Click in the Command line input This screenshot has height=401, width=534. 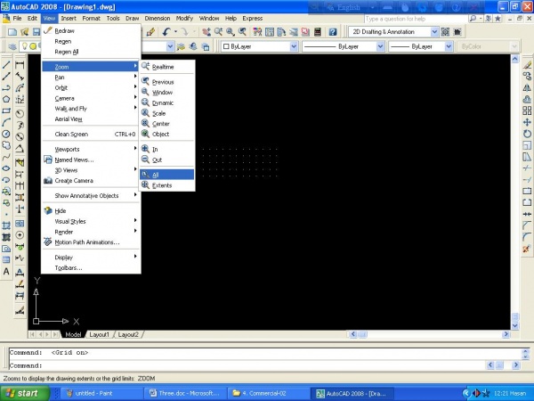point(267,365)
